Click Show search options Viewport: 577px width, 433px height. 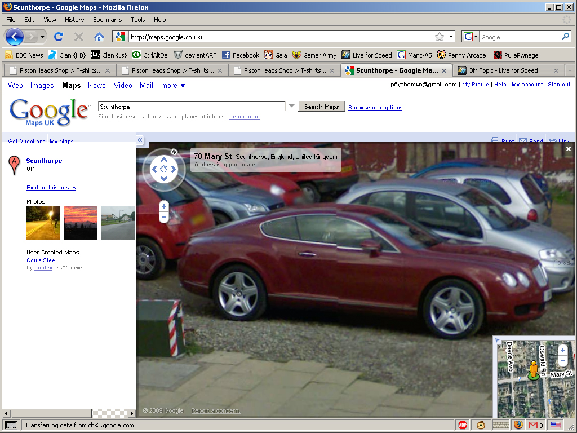point(375,108)
